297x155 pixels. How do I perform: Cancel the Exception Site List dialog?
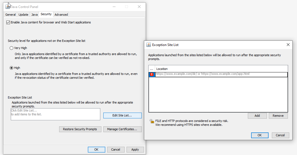coord(280,135)
